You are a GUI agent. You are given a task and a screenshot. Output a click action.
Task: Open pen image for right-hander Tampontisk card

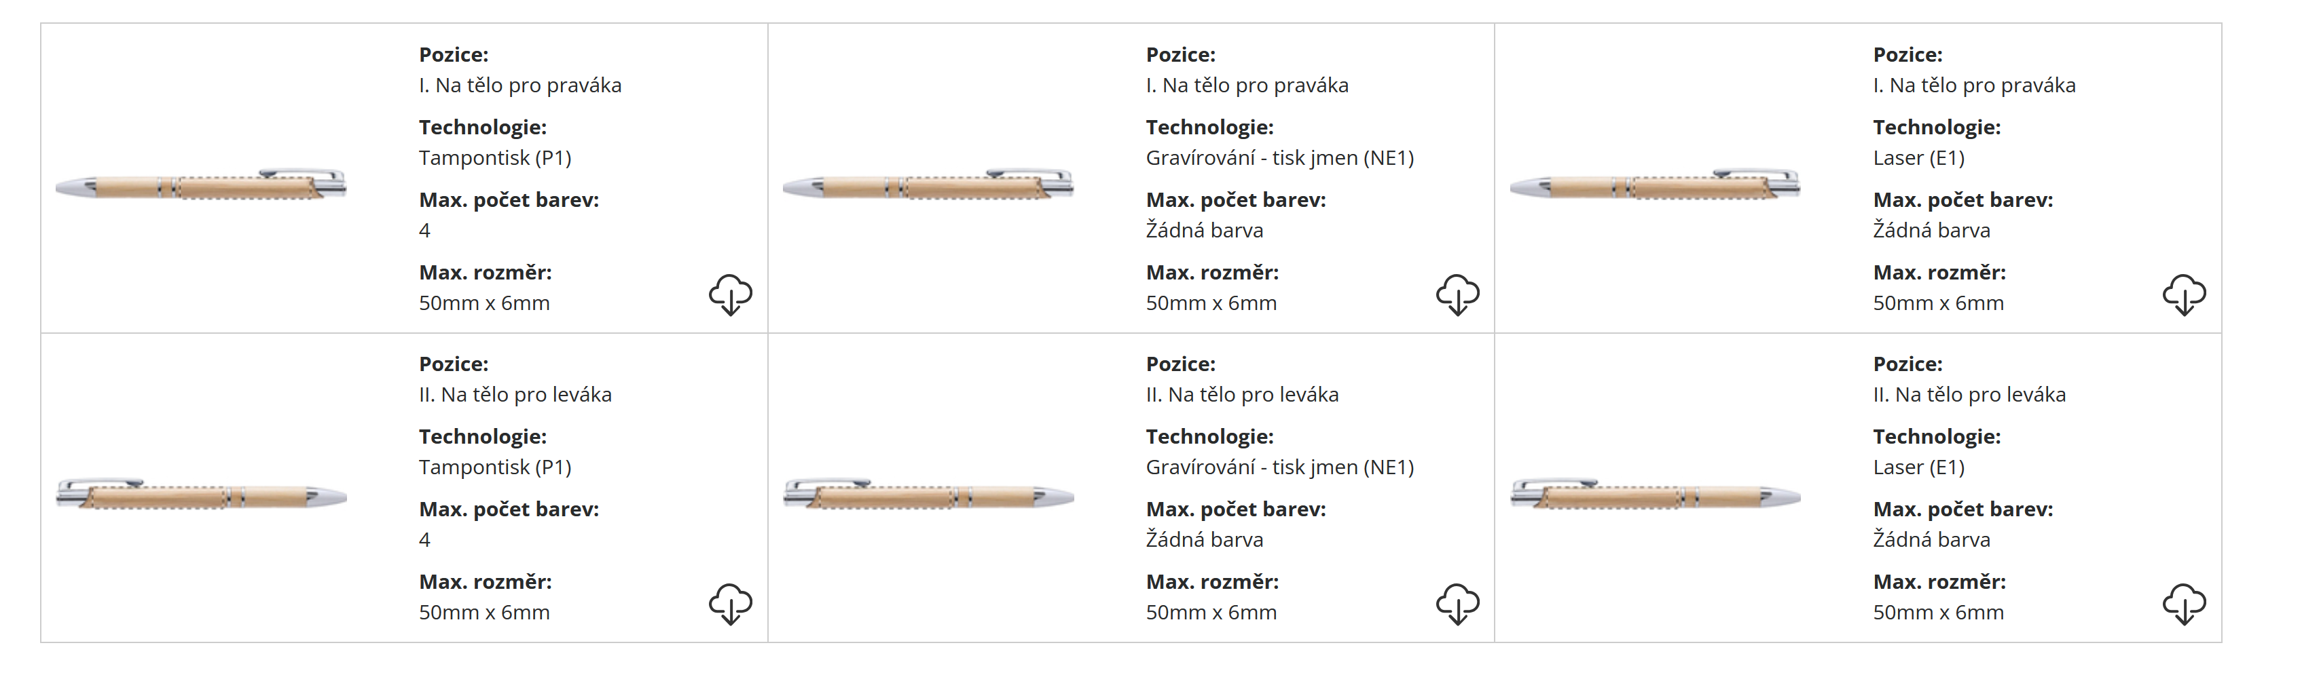[201, 185]
